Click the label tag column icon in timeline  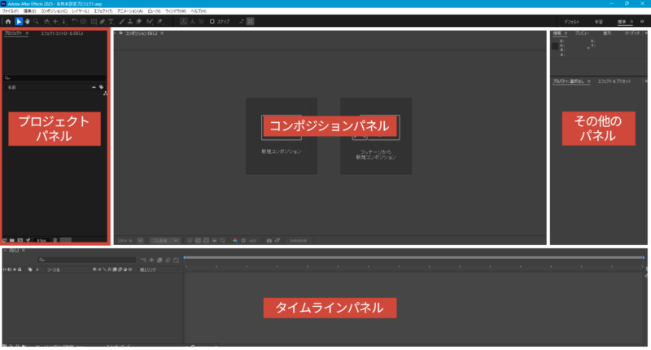(30, 270)
